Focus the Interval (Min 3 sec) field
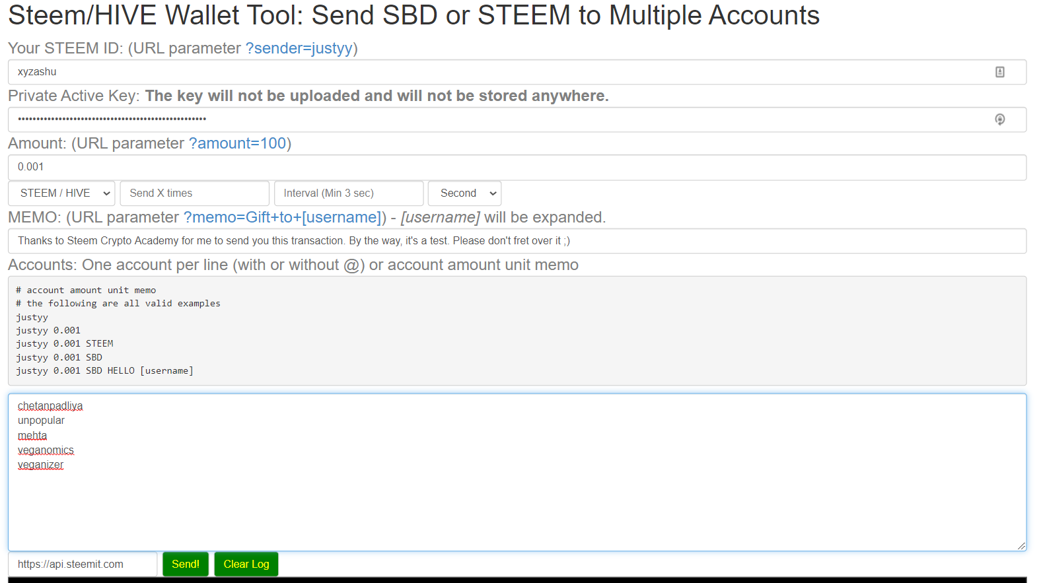 [x=348, y=193]
